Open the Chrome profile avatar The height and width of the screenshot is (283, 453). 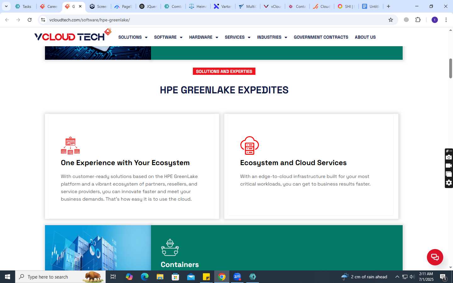point(435,20)
